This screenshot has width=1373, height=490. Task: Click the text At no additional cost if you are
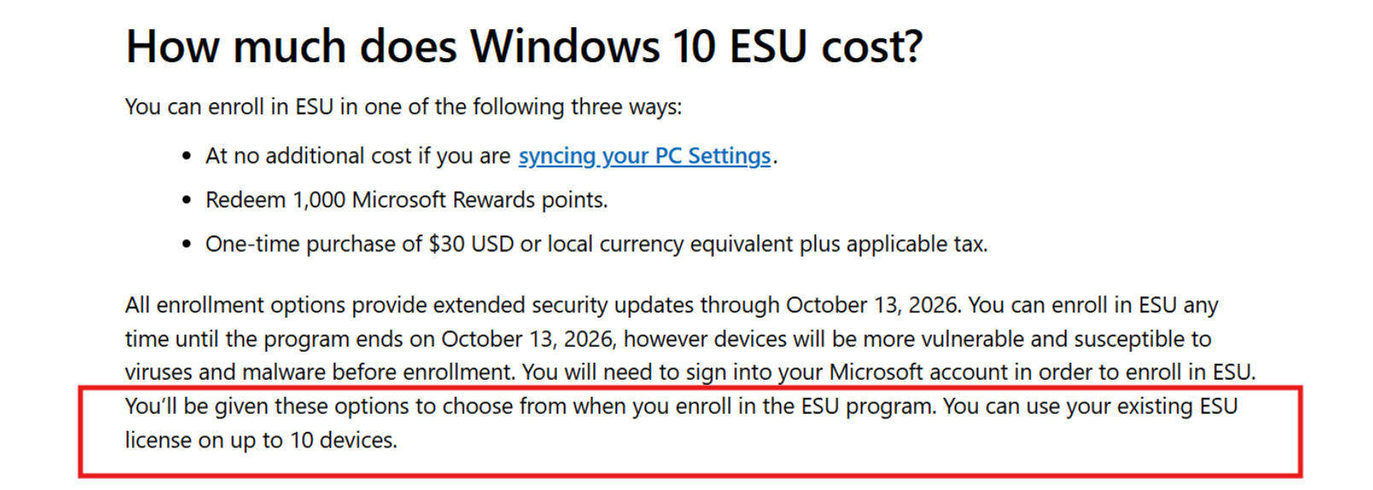tap(358, 156)
